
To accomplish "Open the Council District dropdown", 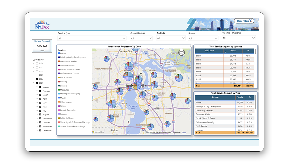I will coord(141,38).
